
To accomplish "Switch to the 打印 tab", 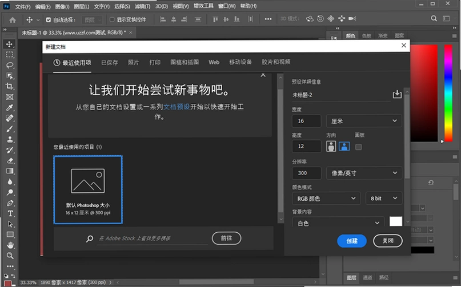I will (155, 63).
